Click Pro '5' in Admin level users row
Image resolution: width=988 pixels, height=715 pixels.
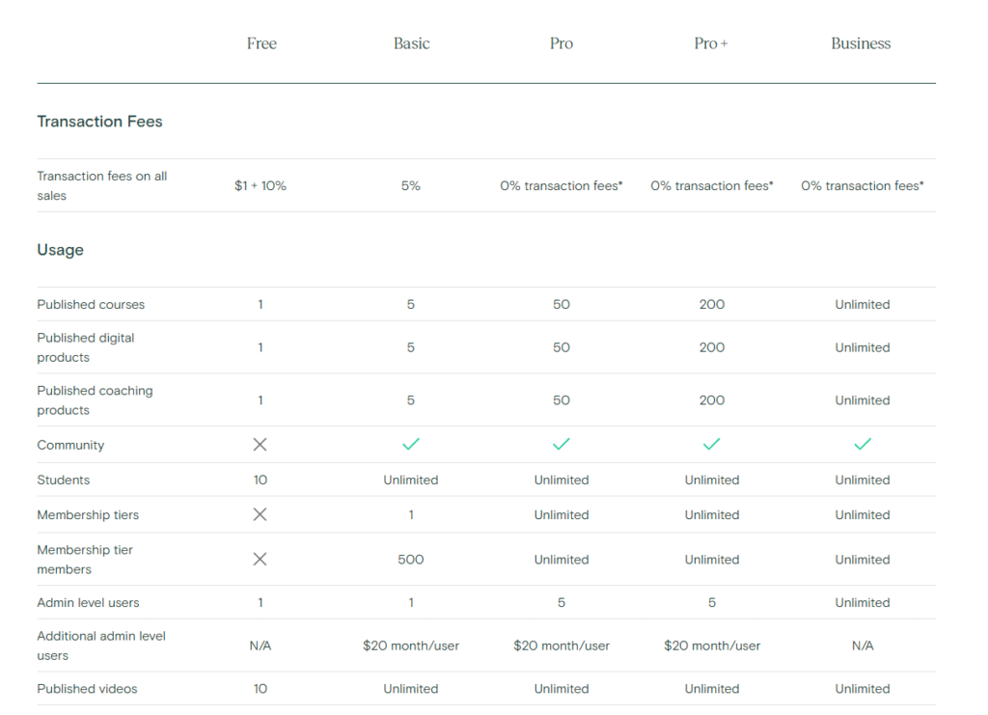pos(562,603)
